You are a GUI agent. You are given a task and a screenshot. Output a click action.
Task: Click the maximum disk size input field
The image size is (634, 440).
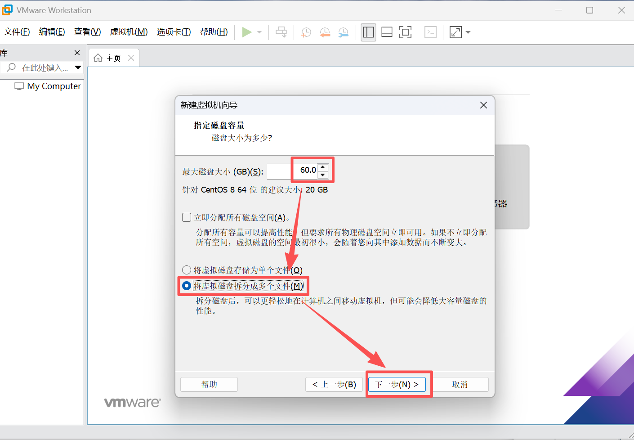(292, 171)
